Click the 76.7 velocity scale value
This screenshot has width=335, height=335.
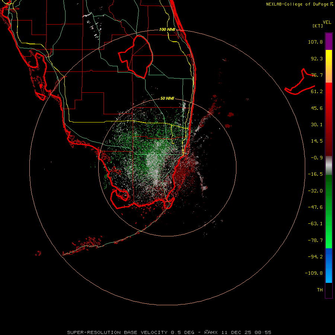pyautogui.click(x=317, y=75)
